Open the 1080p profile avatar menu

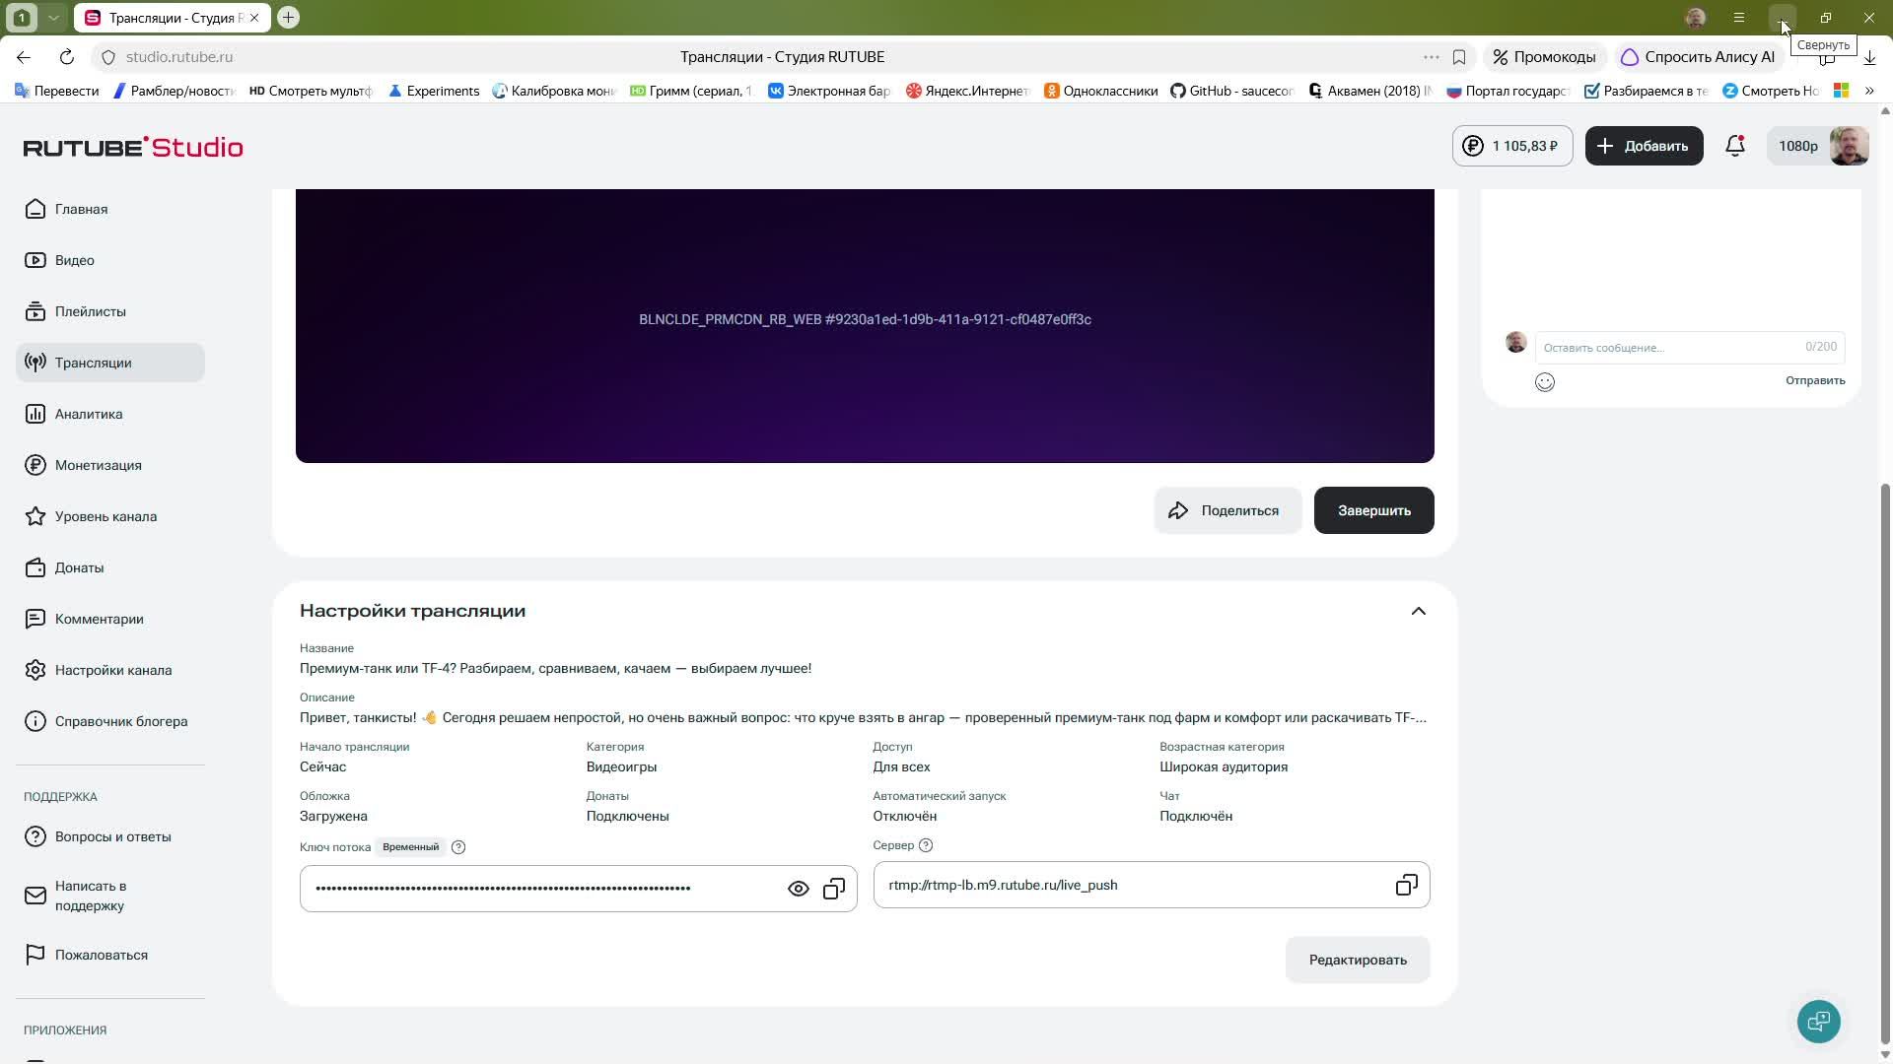point(1818,146)
